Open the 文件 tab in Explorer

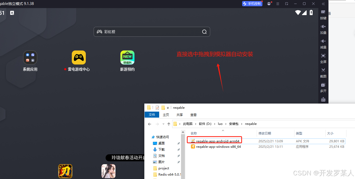(152, 115)
